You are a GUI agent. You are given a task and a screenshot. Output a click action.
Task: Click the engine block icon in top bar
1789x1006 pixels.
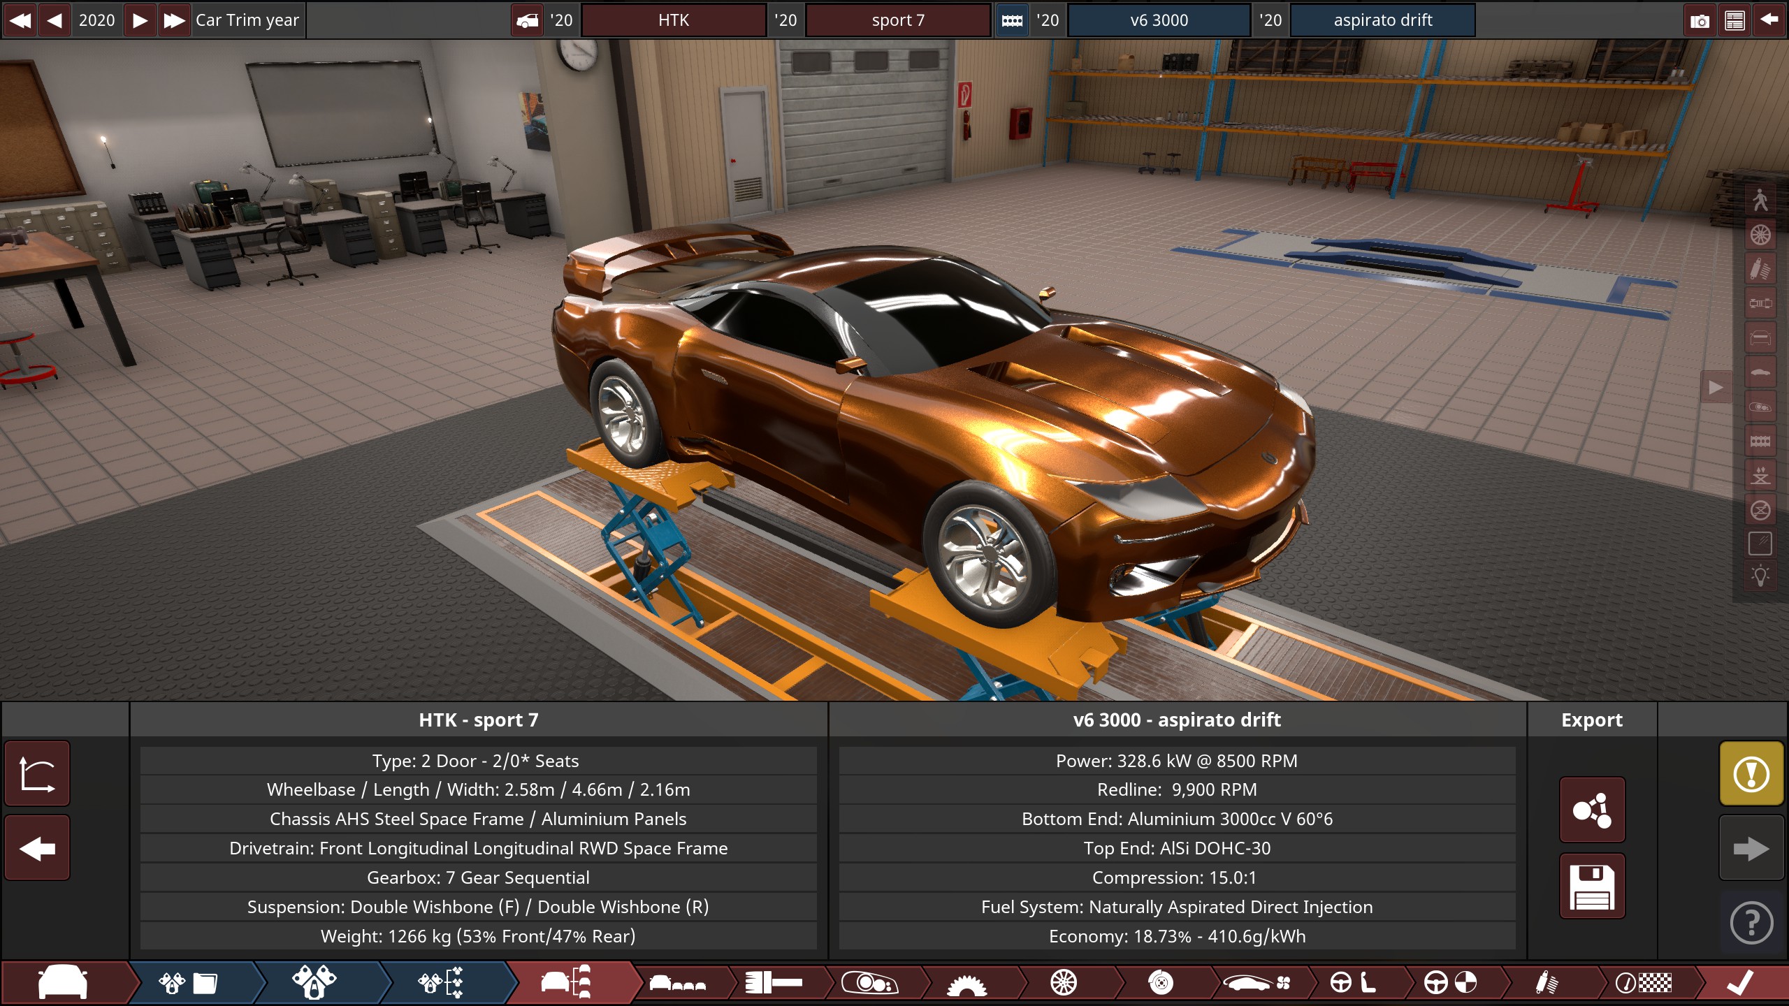[x=1012, y=20]
